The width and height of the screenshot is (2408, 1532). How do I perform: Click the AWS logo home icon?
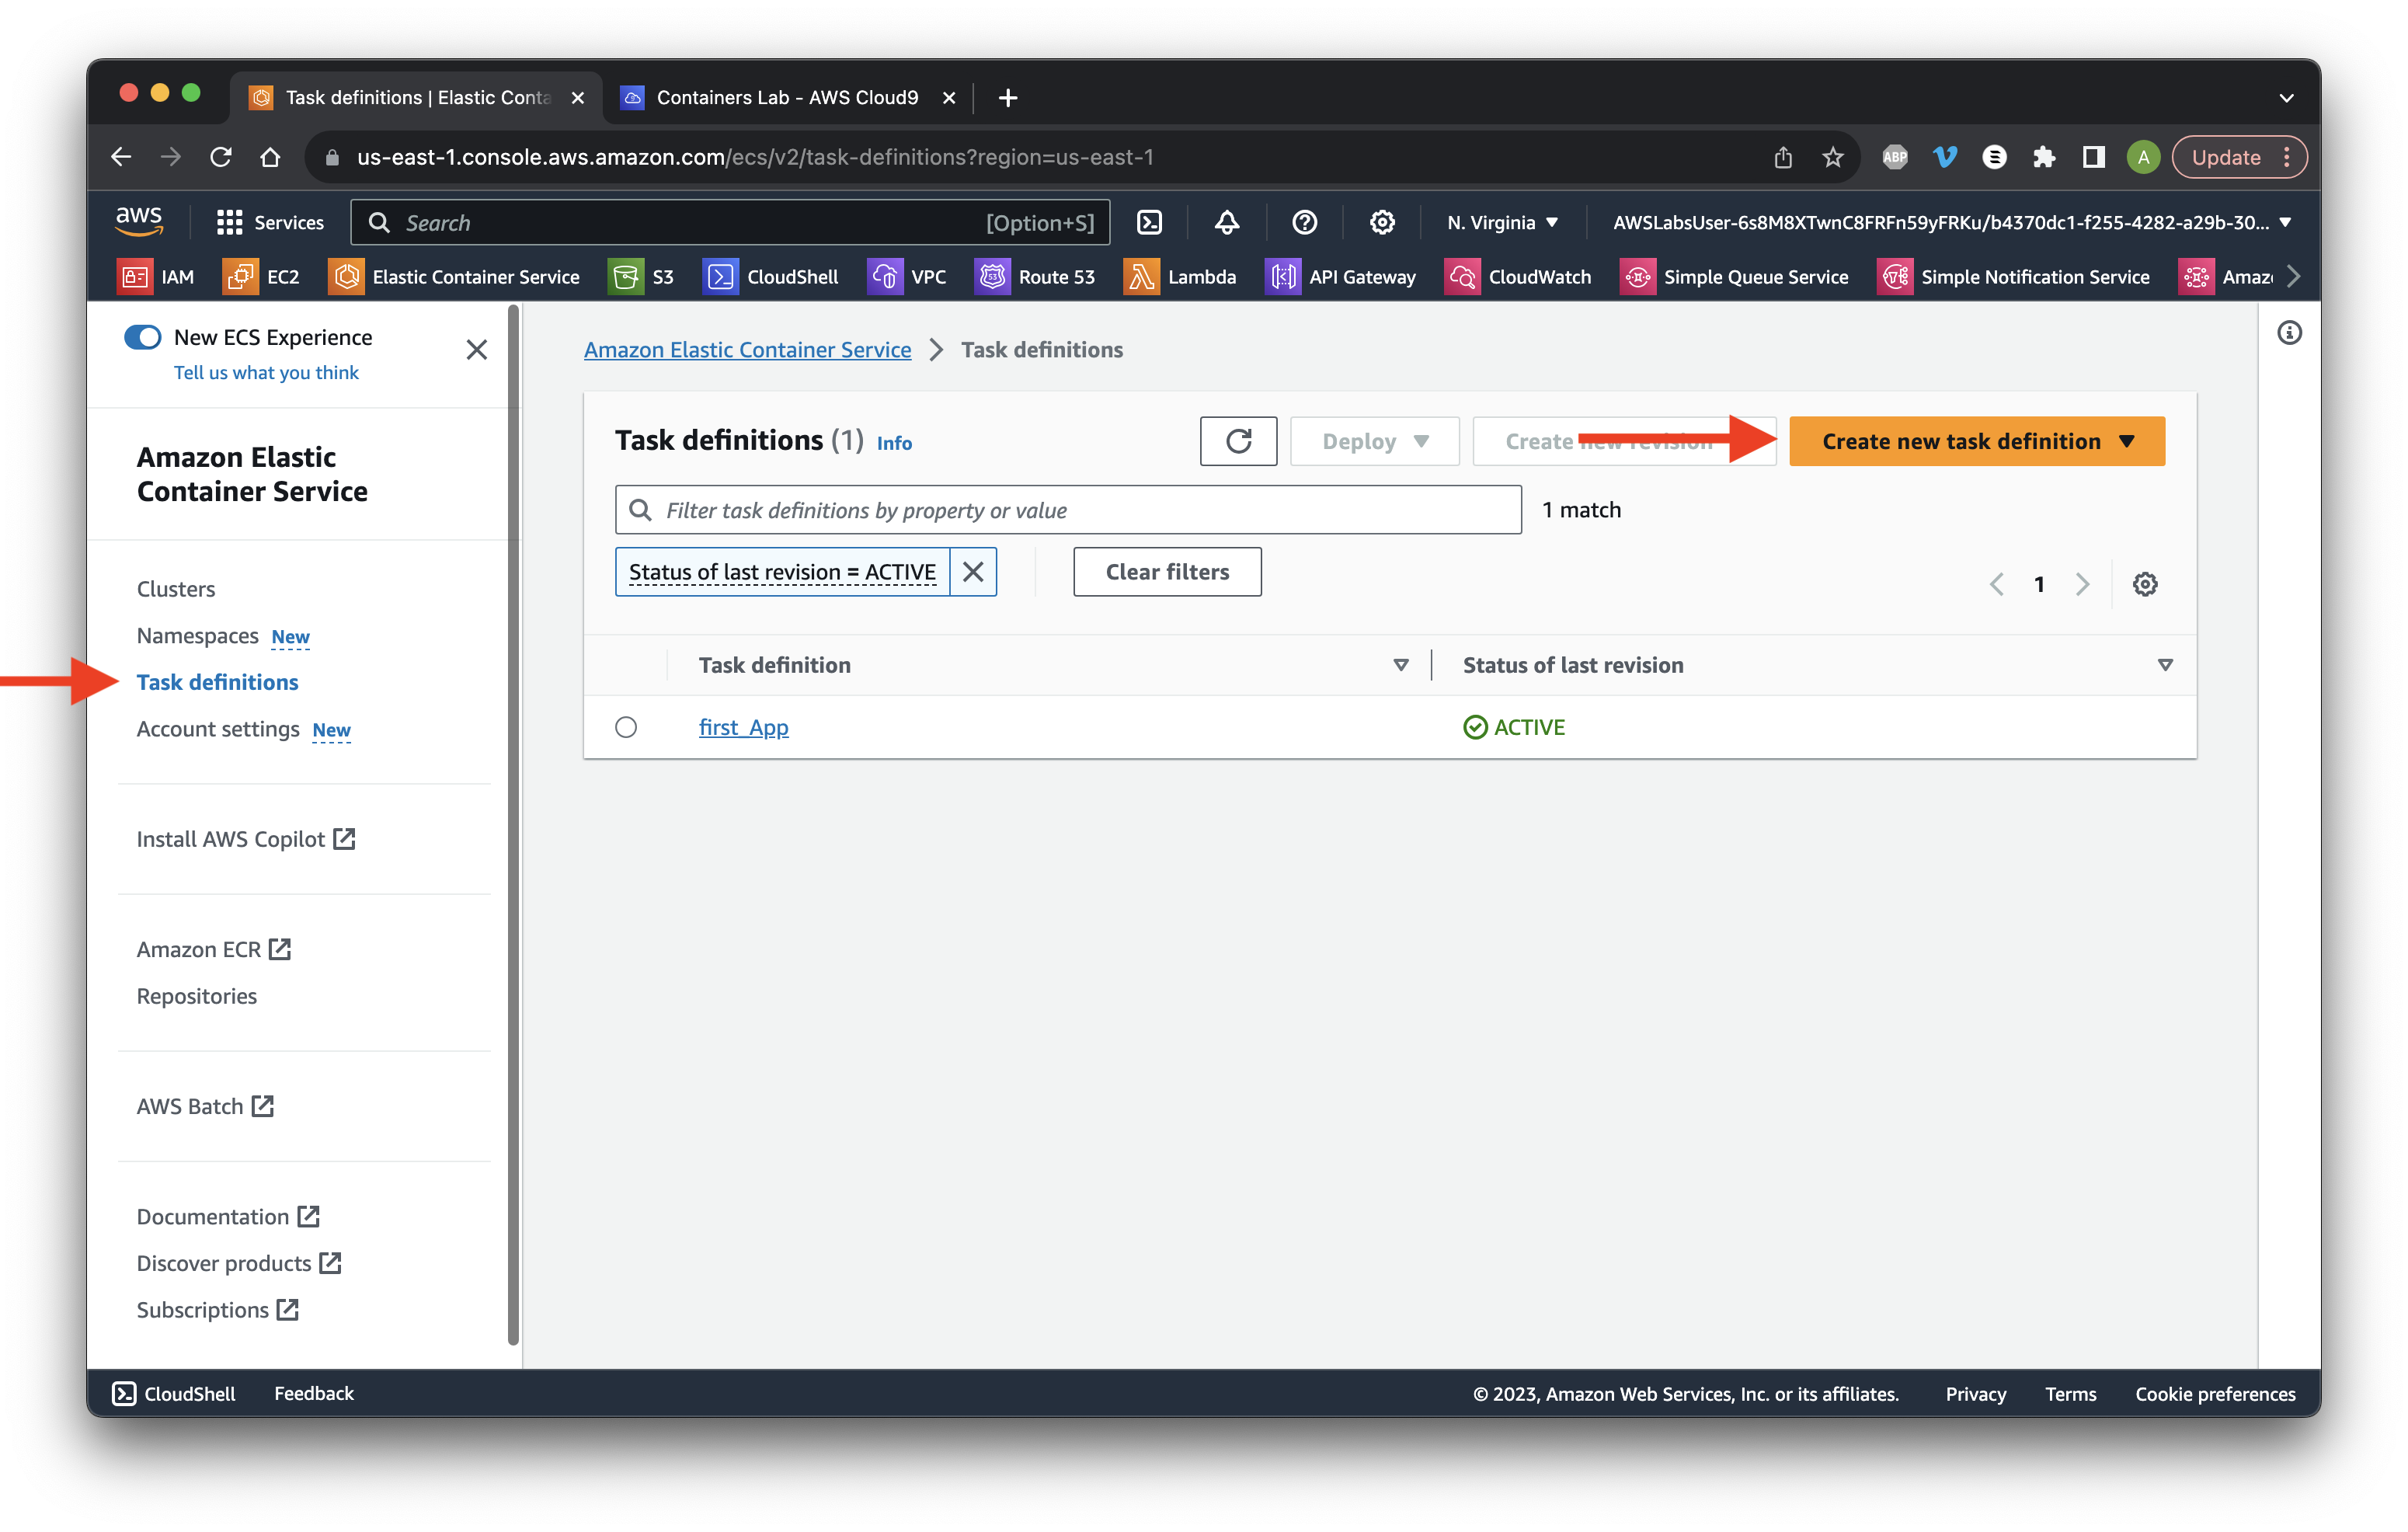pyautogui.click(x=139, y=221)
